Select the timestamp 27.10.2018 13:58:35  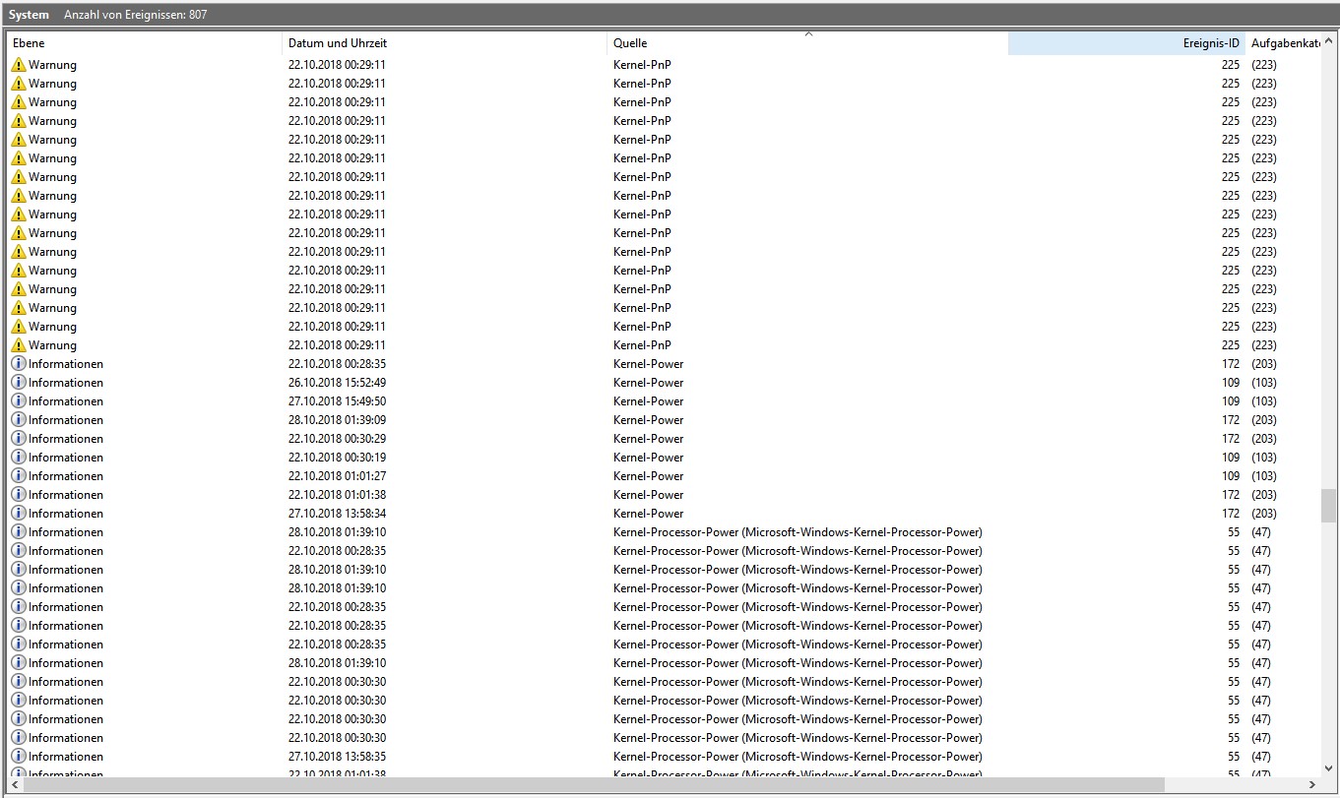pyautogui.click(x=337, y=757)
